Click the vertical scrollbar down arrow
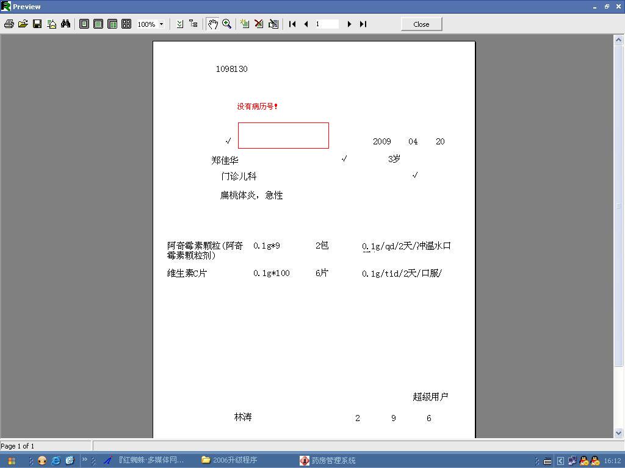The image size is (625, 468). [618, 433]
